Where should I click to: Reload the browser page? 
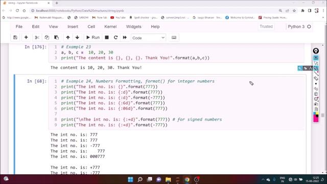coord(17,11)
